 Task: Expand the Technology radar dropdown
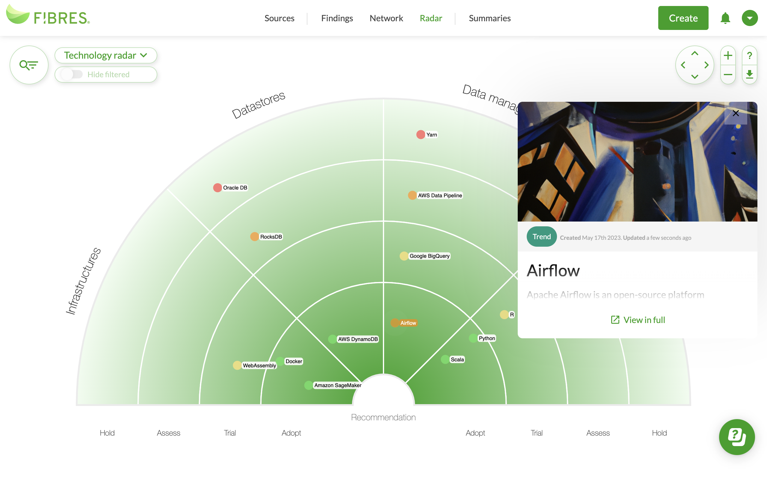point(106,55)
